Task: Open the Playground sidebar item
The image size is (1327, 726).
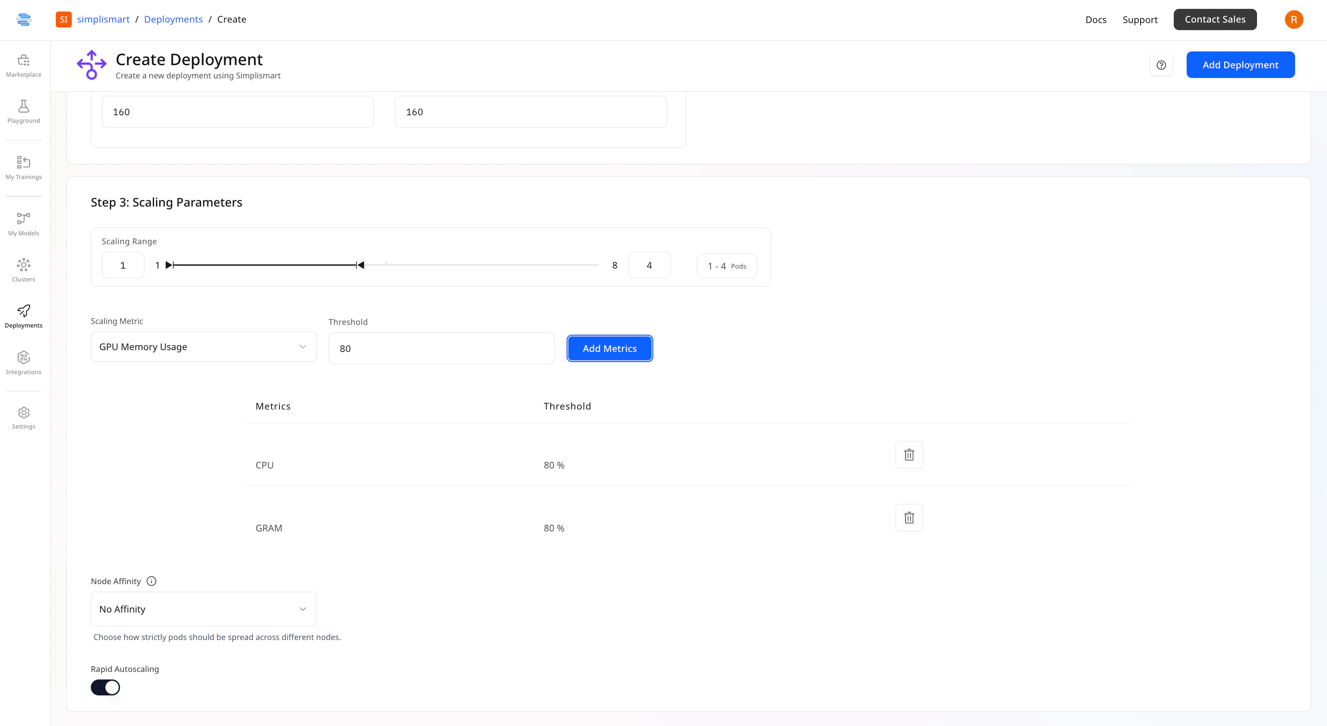Action: coord(24,112)
